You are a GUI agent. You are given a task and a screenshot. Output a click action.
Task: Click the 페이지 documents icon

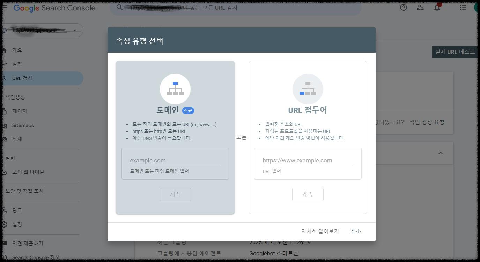[4, 111]
